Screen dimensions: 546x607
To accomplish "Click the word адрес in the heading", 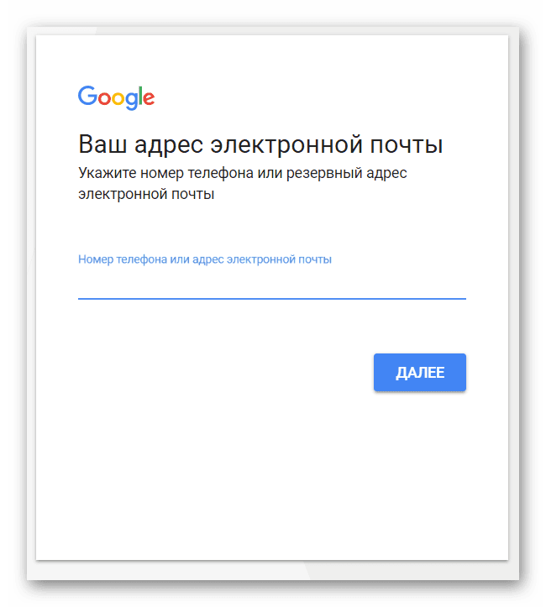I will [x=169, y=146].
